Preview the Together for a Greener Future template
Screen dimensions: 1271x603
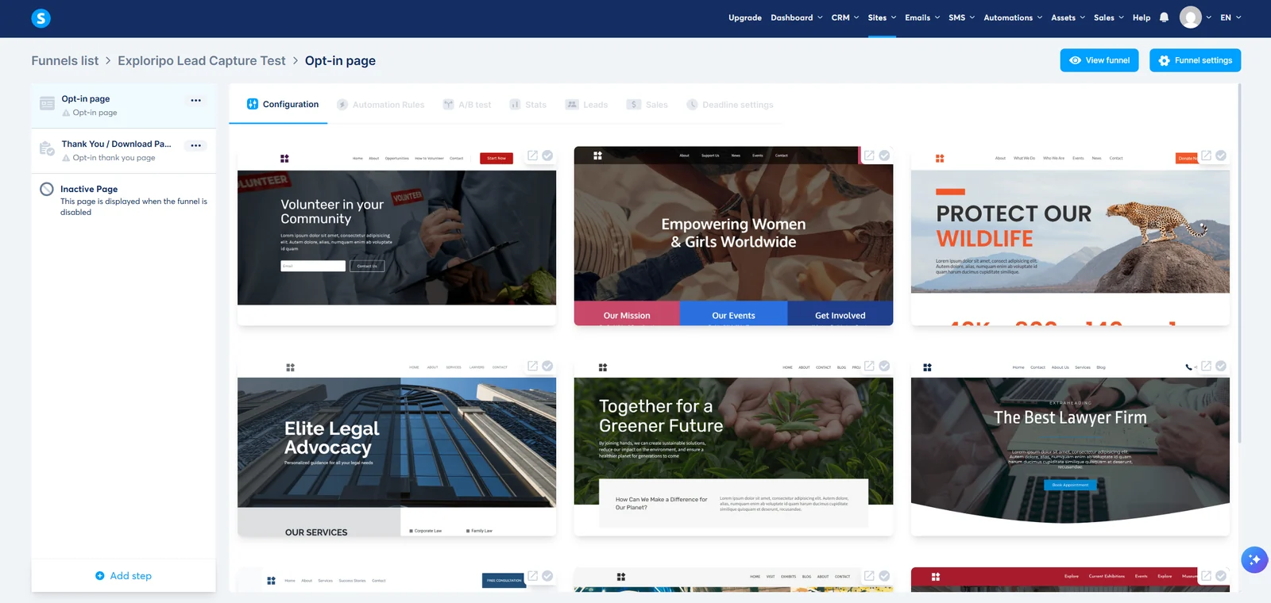point(869,366)
